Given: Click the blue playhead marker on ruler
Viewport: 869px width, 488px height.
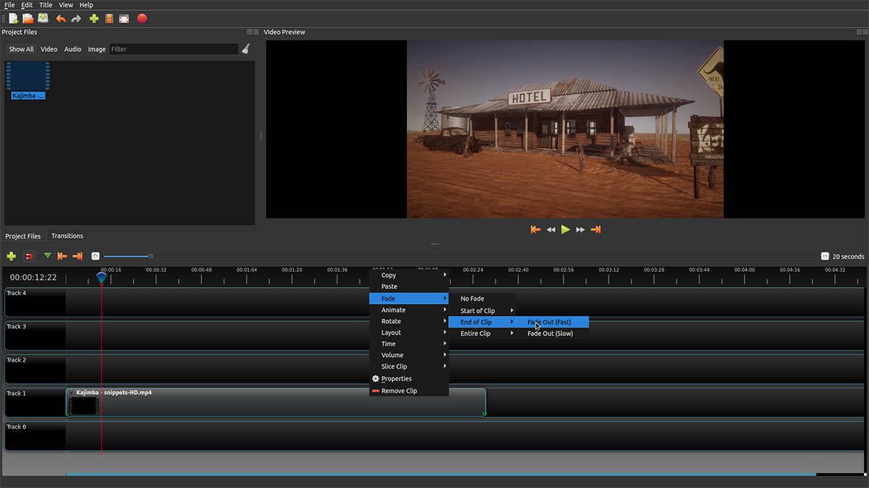Looking at the screenshot, I should click(101, 277).
